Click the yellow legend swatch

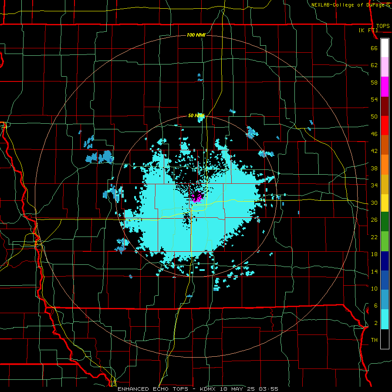point(385,203)
